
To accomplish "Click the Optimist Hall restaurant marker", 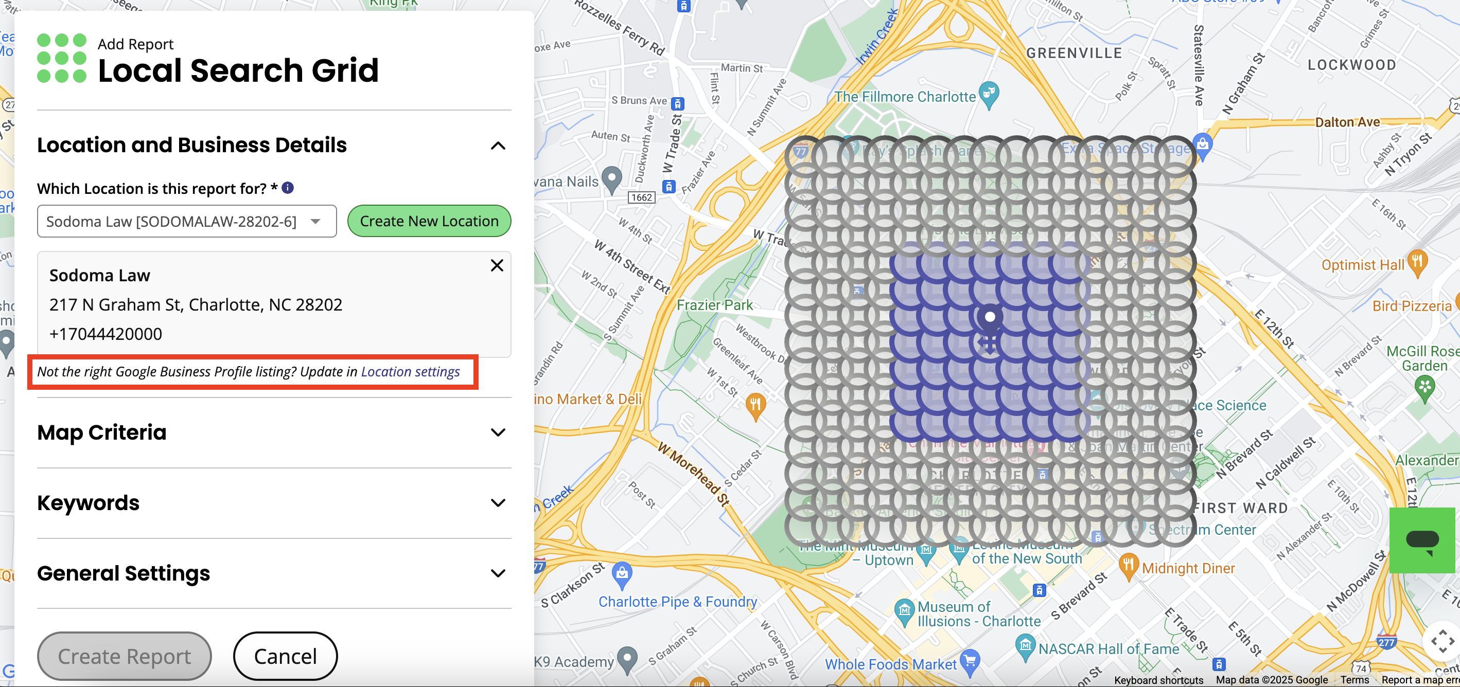I will click(x=1417, y=263).
